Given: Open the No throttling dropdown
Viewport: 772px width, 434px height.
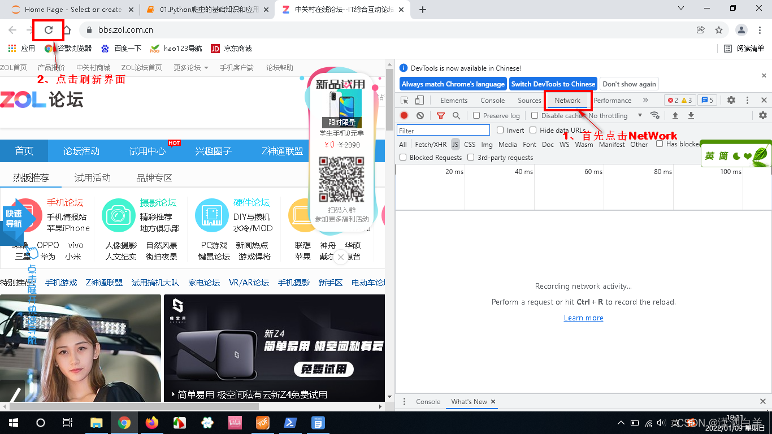Looking at the screenshot, I should [x=615, y=115].
